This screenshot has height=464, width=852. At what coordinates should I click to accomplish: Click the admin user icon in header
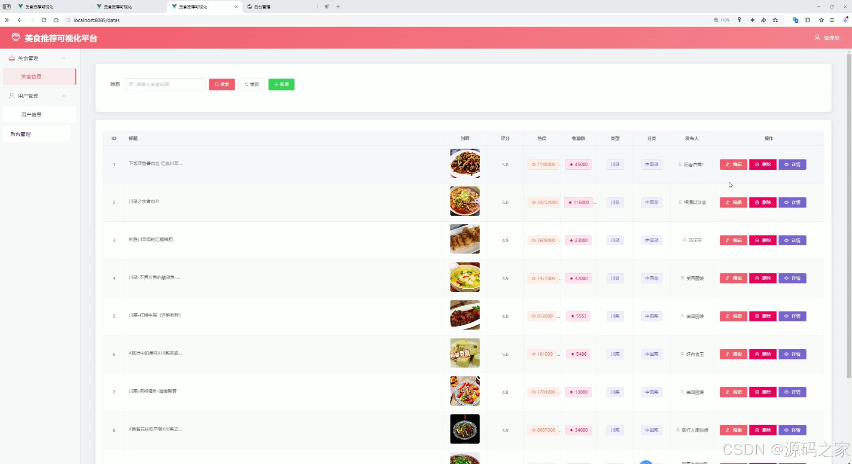[x=817, y=38]
